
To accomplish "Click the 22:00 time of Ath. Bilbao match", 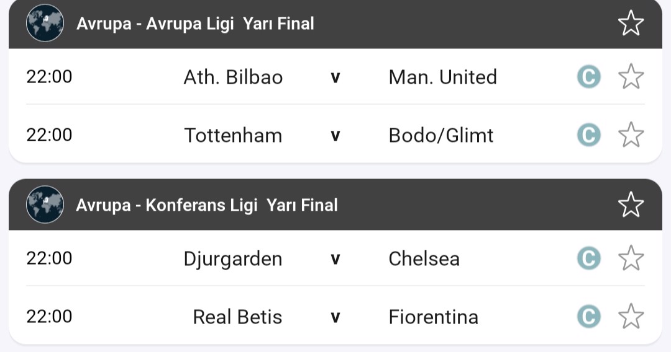I will pyautogui.click(x=49, y=77).
